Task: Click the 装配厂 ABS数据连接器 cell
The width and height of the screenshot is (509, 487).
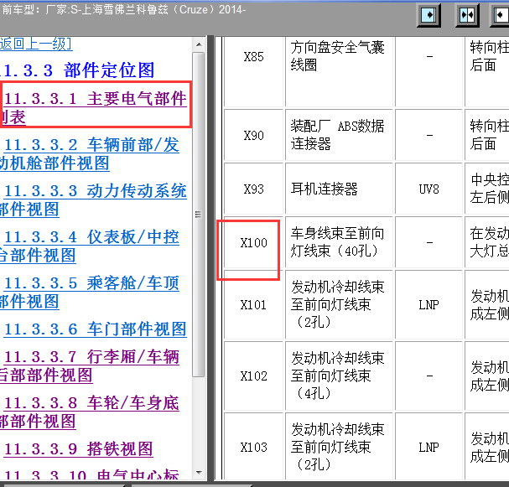Action: (340, 135)
